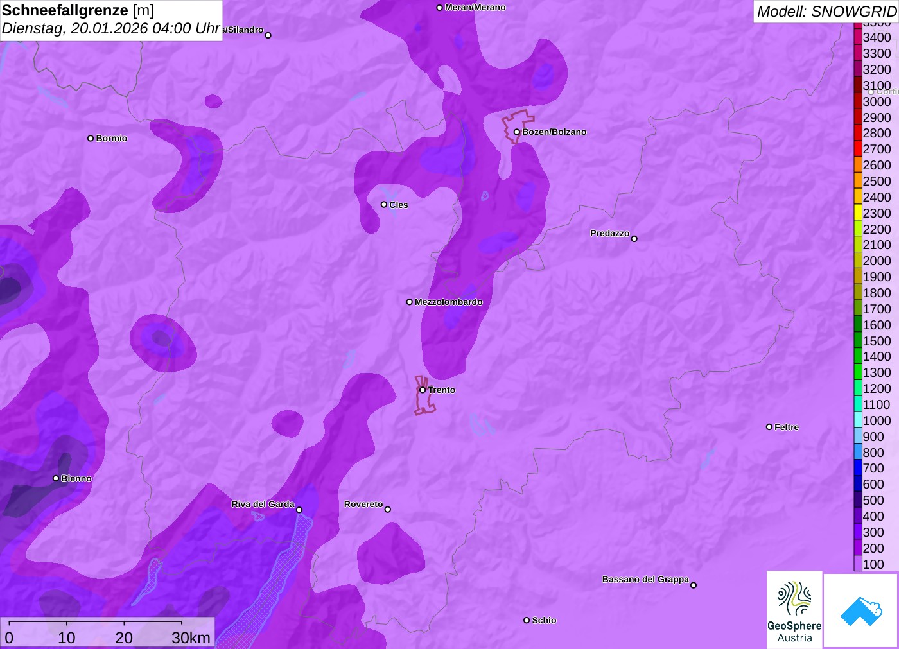Pick the Rovereto city dot
This screenshot has width=899, height=649.
(x=388, y=510)
